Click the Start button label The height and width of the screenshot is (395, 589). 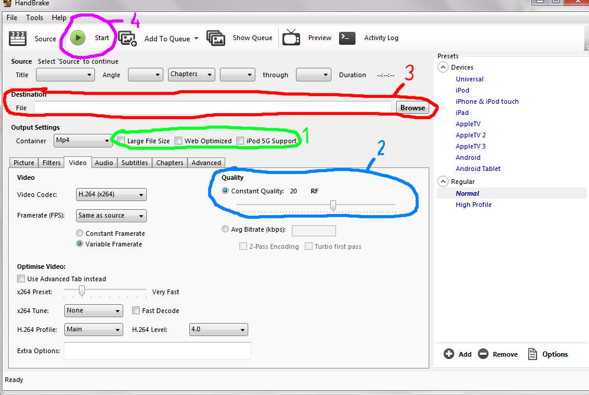pos(102,38)
